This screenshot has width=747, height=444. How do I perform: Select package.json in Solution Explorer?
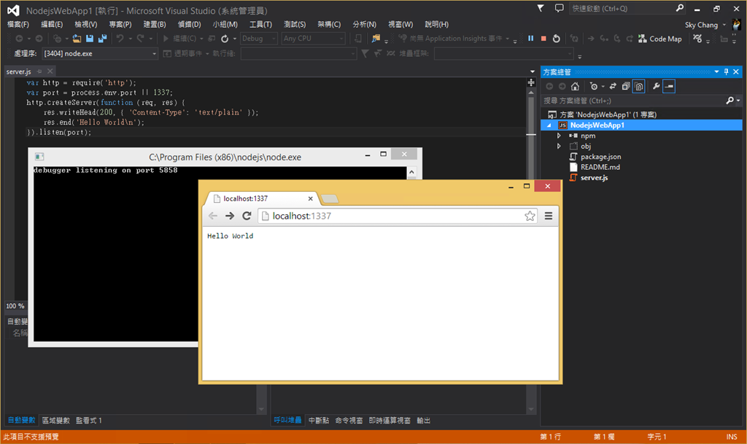pyautogui.click(x=600, y=157)
